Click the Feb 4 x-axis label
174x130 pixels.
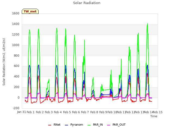[x=58, y=112]
